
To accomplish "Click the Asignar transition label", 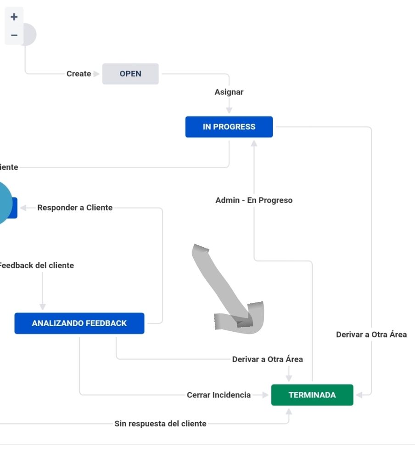I will point(229,92).
